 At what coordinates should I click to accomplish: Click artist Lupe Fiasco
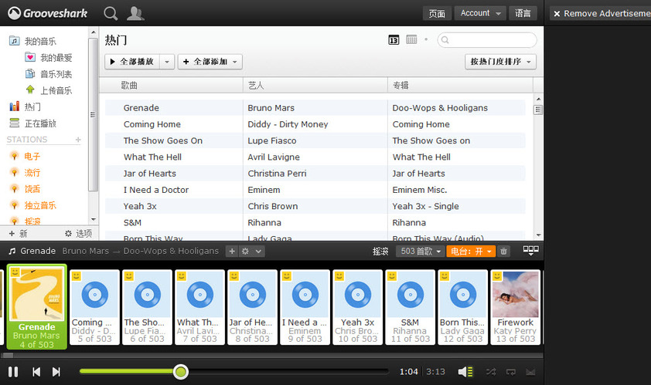click(272, 140)
